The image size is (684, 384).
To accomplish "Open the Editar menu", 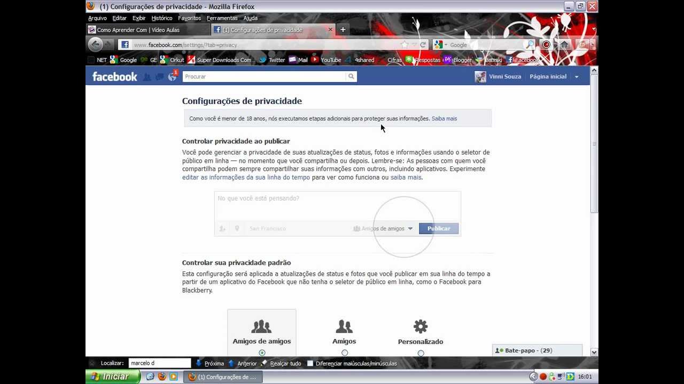I will (120, 18).
